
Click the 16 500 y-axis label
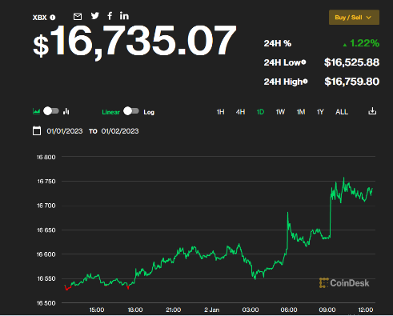point(46,303)
